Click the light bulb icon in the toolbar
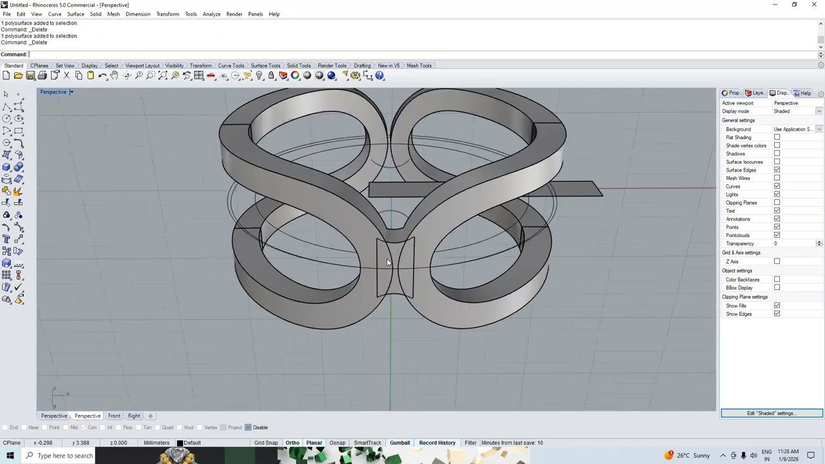 pyautogui.click(x=259, y=76)
